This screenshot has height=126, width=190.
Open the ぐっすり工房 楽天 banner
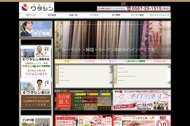[142, 120]
